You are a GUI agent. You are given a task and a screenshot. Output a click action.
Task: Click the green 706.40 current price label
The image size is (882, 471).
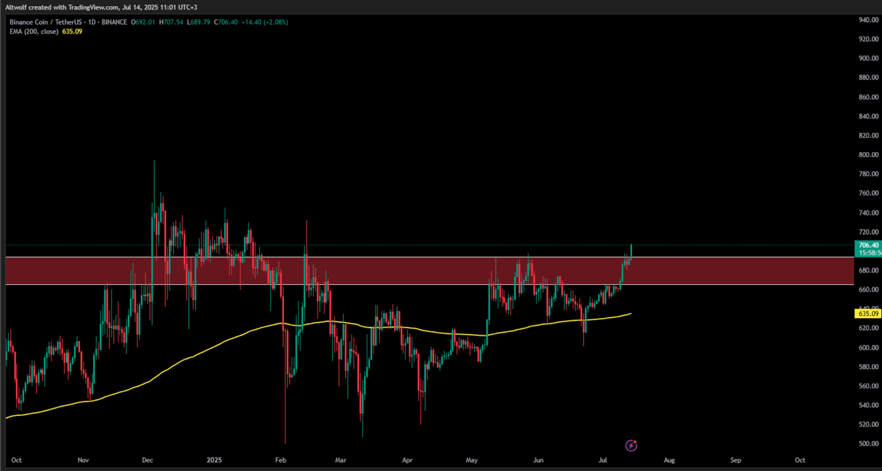[x=868, y=245]
